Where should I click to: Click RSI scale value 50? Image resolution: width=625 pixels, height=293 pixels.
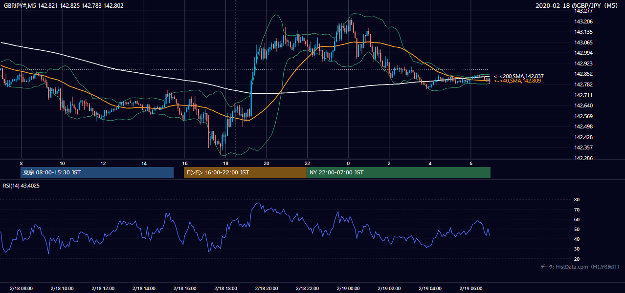tap(577, 229)
